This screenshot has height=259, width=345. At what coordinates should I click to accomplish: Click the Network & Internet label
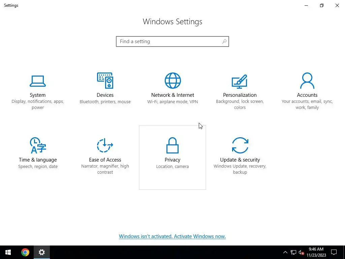172,95
